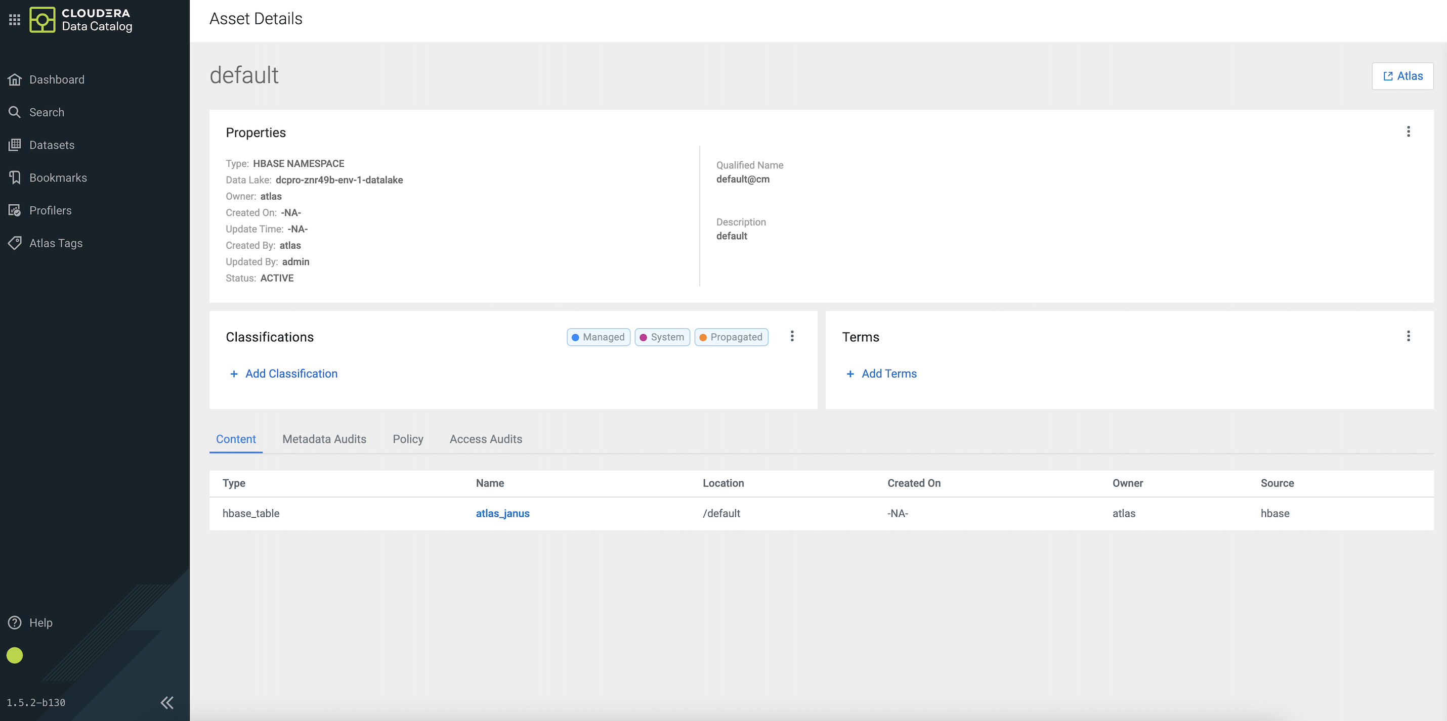1447x721 pixels.
Task: Open Properties panel three-dot menu
Action: [x=1408, y=131]
